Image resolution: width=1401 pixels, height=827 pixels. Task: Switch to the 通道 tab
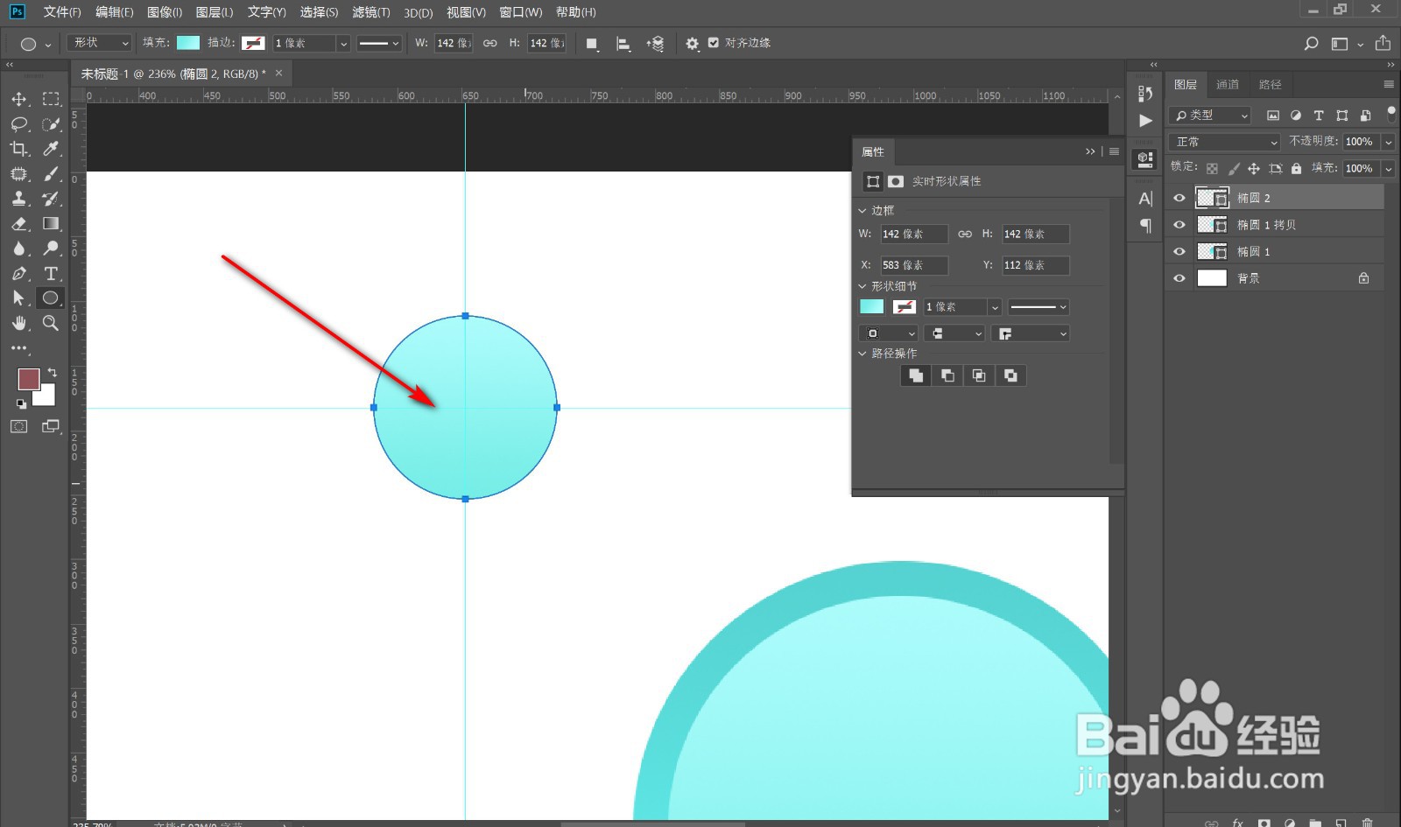(x=1228, y=85)
